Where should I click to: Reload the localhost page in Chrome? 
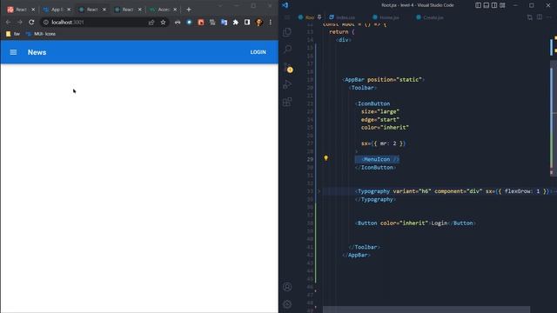point(31,22)
